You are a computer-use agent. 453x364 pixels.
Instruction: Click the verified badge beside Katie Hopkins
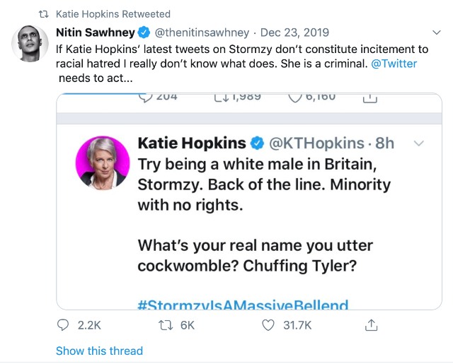pos(258,143)
